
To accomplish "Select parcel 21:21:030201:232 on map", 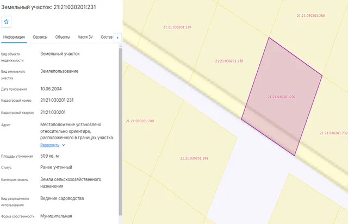I will tap(333, 133).
